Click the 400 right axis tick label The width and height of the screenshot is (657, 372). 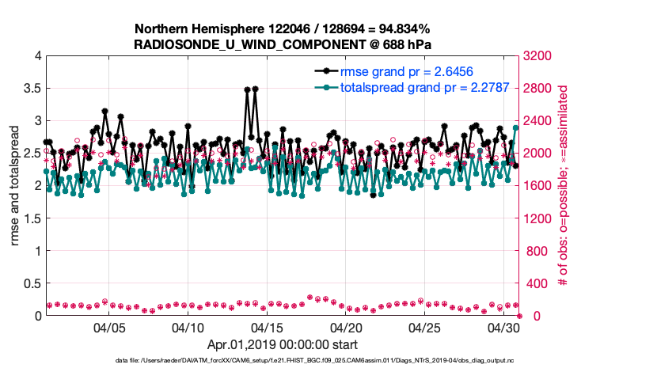[x=536, y=283]
